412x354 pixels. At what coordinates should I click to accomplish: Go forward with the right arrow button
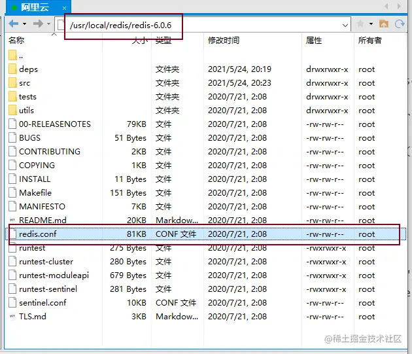[38, 24]
